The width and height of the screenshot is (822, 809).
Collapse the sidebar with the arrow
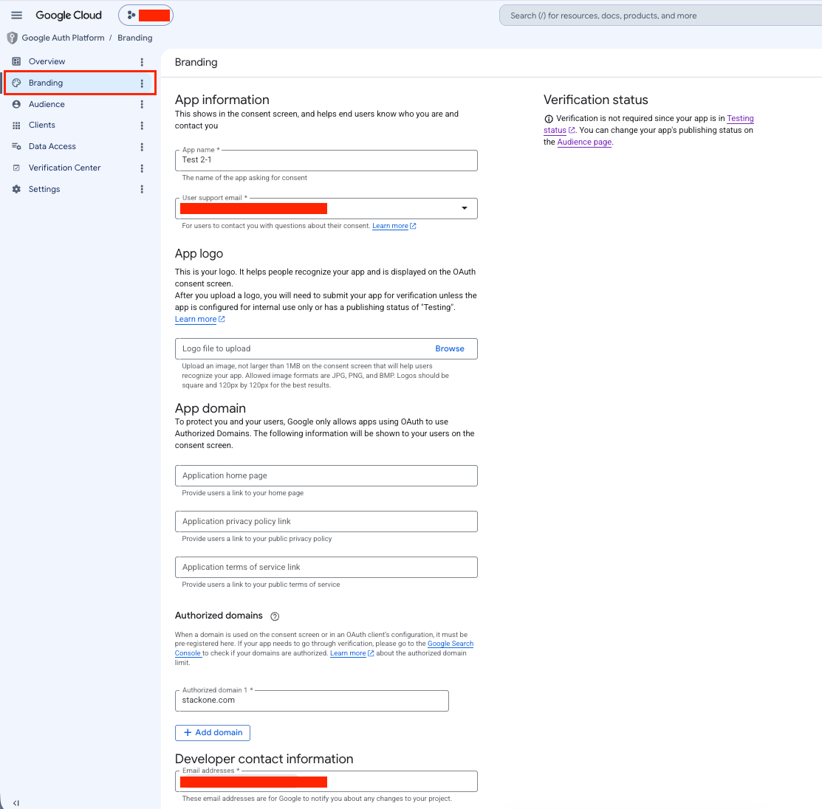tap(16, 802)
